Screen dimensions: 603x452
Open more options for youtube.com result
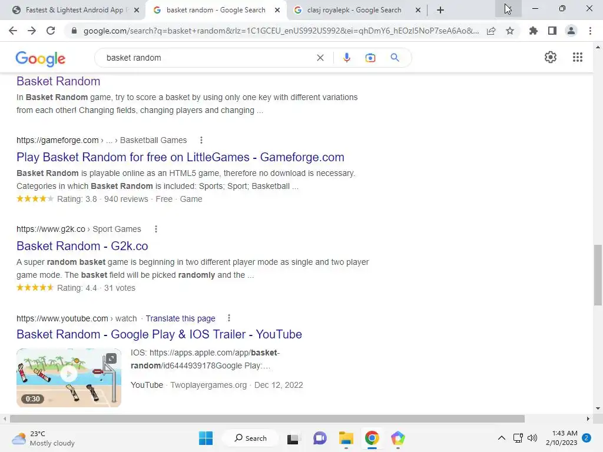229,318
